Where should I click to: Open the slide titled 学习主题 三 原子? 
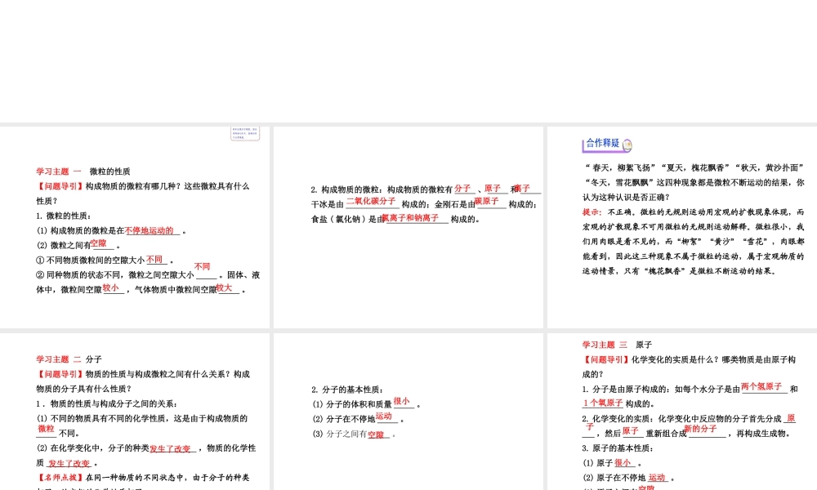(682, 412)
